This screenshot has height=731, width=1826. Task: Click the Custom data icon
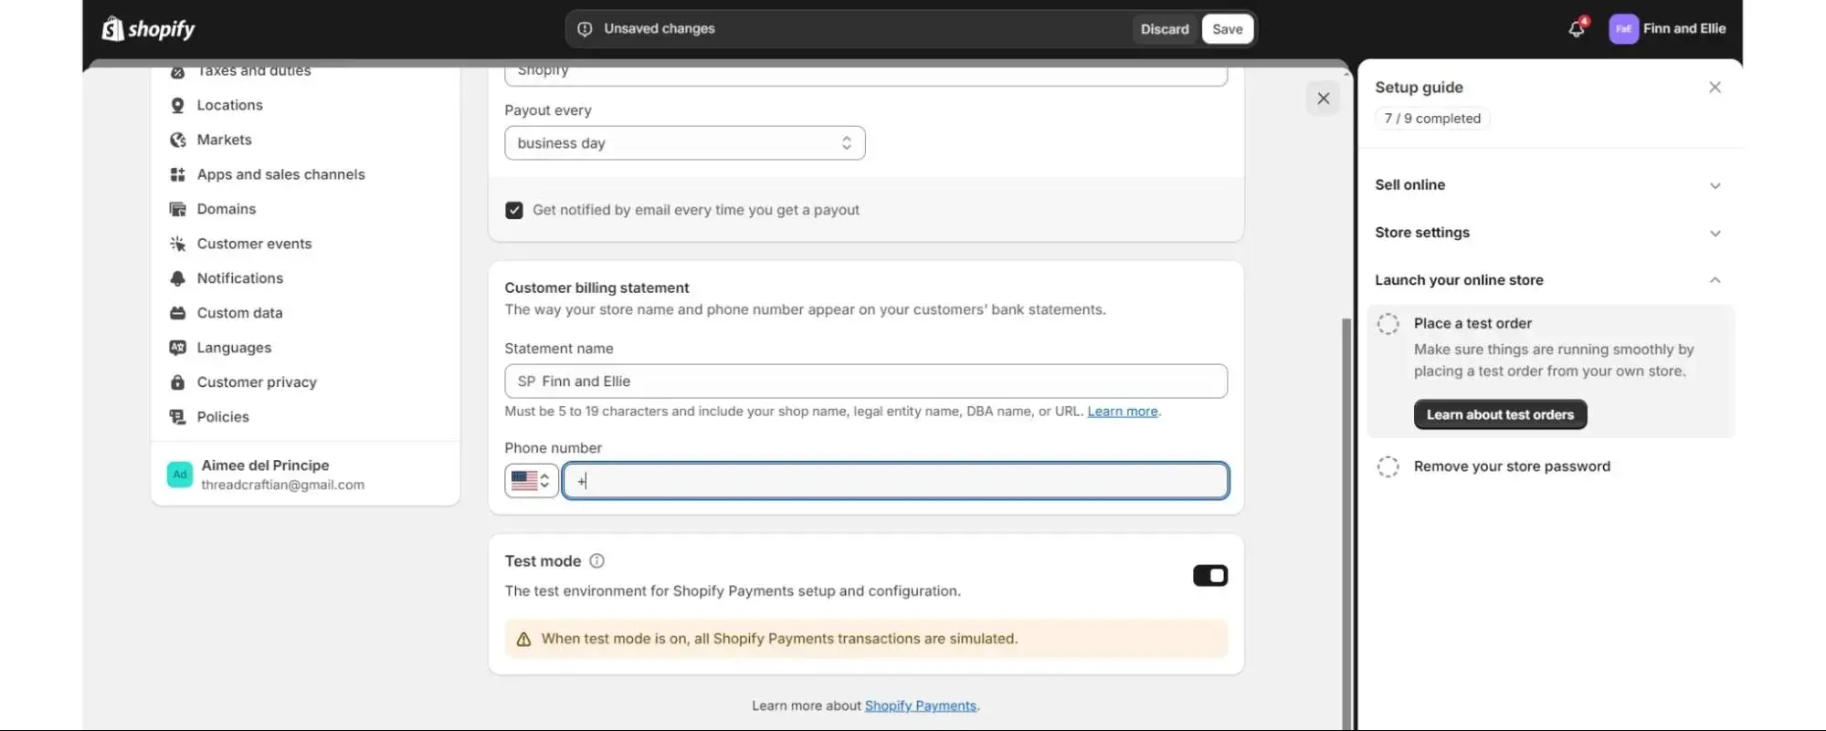(177, 313)
